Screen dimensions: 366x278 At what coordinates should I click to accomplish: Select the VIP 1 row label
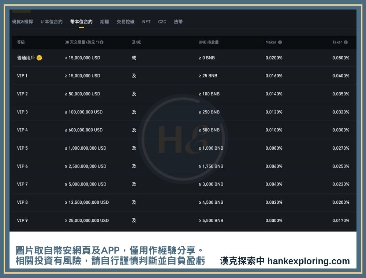coord(22,76)
